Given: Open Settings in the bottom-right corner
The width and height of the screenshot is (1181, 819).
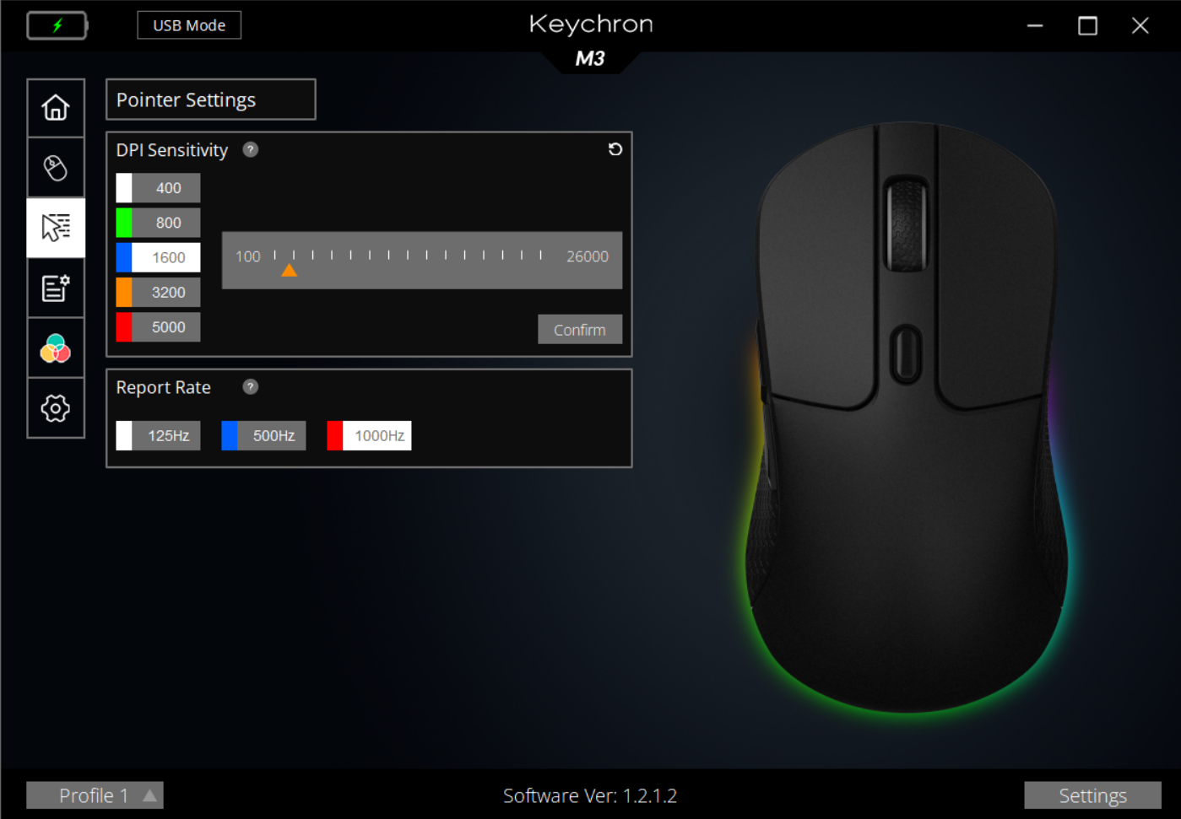Looking at the screenshot, I should pyautogui.click(x=1092, y=795).
